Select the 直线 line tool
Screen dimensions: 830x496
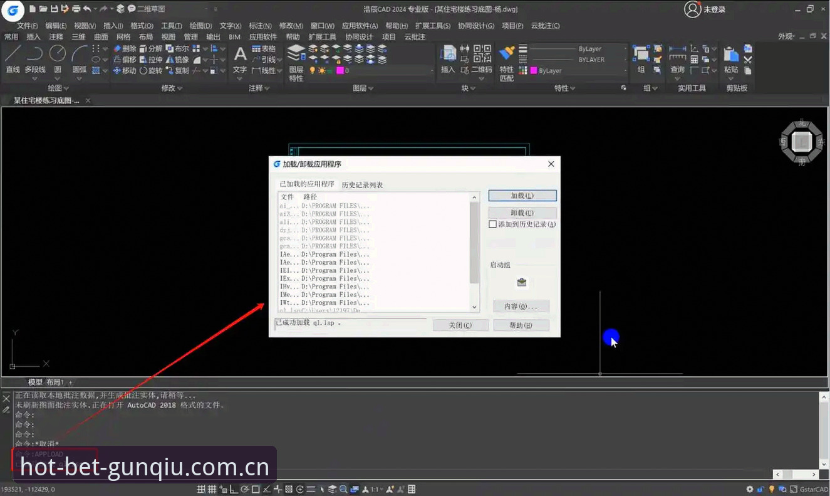click(x=13, y=60)
